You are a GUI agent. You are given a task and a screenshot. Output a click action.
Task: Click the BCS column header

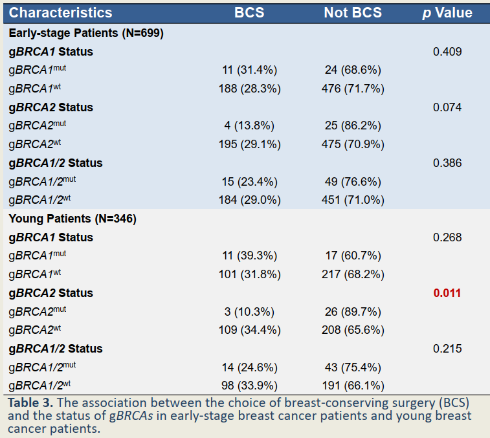point(249,13)
